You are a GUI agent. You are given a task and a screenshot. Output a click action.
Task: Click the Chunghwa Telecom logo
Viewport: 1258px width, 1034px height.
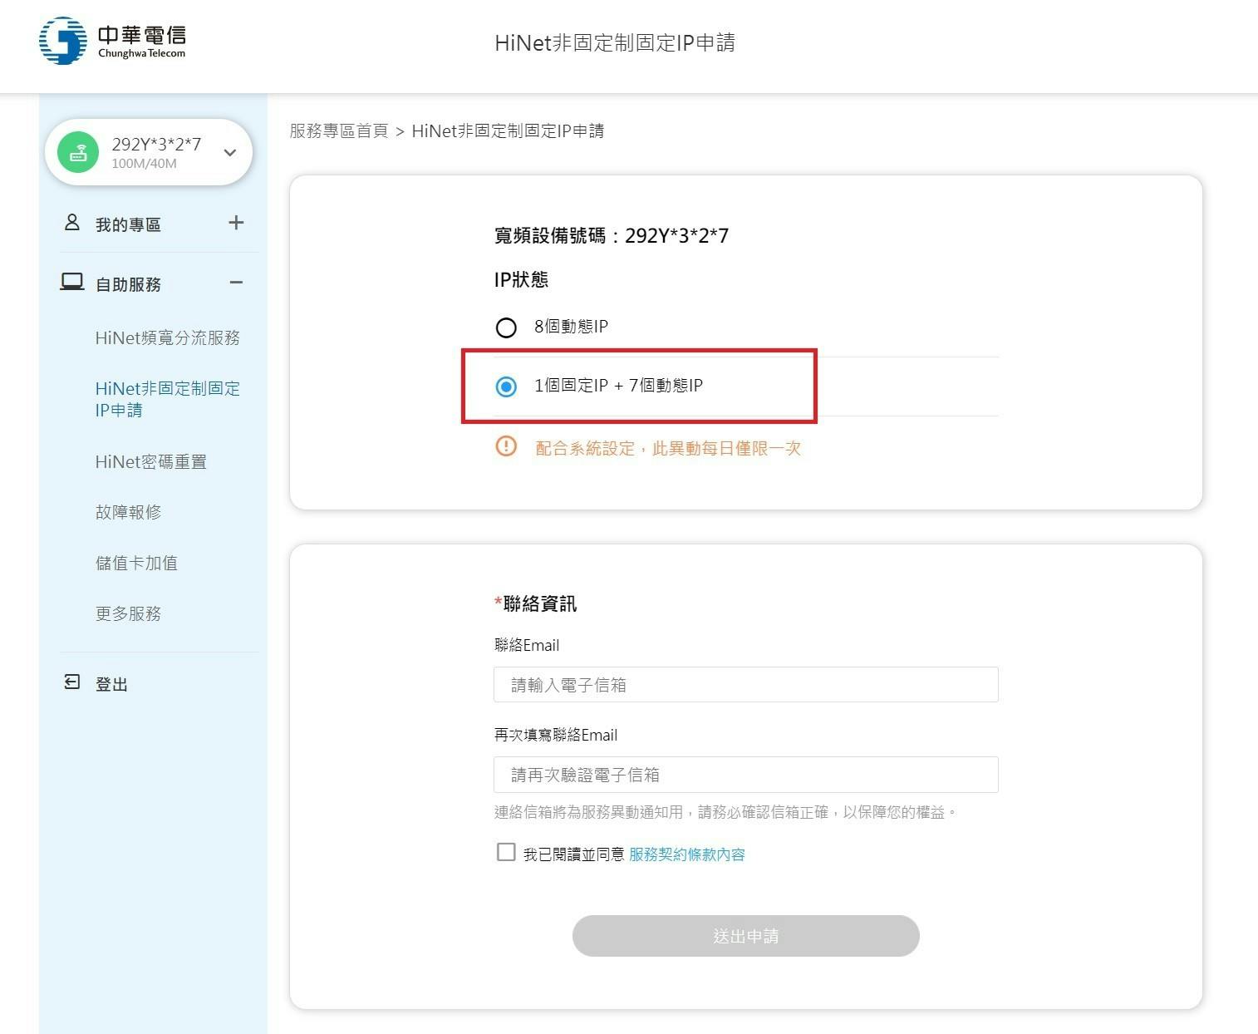(x=112, y=41)
